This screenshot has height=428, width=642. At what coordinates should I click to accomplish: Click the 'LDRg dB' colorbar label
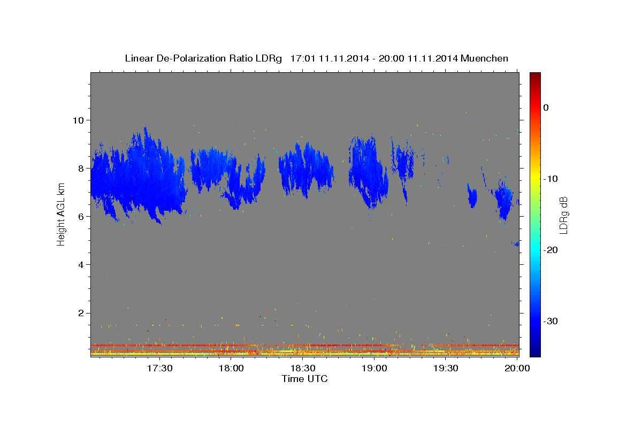(563, 215)
